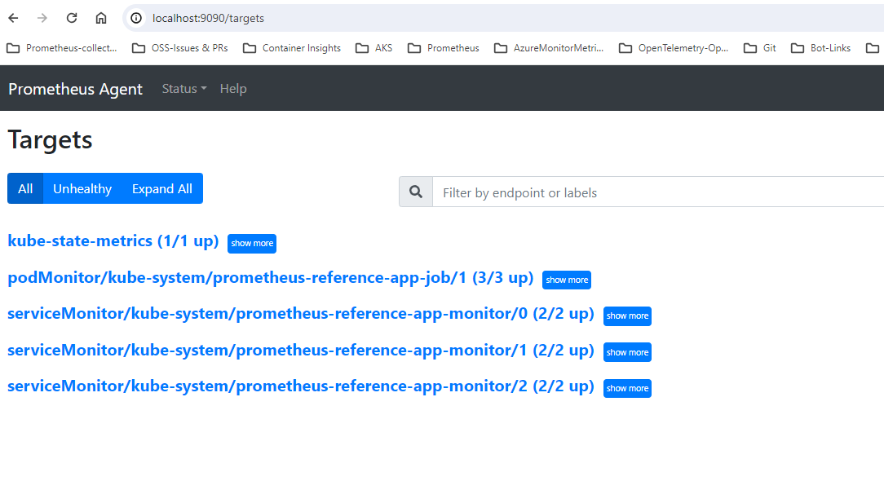Toggle Expand All targets
The image size is (884, 481).
pyautogui.click(x=161, y=188)
